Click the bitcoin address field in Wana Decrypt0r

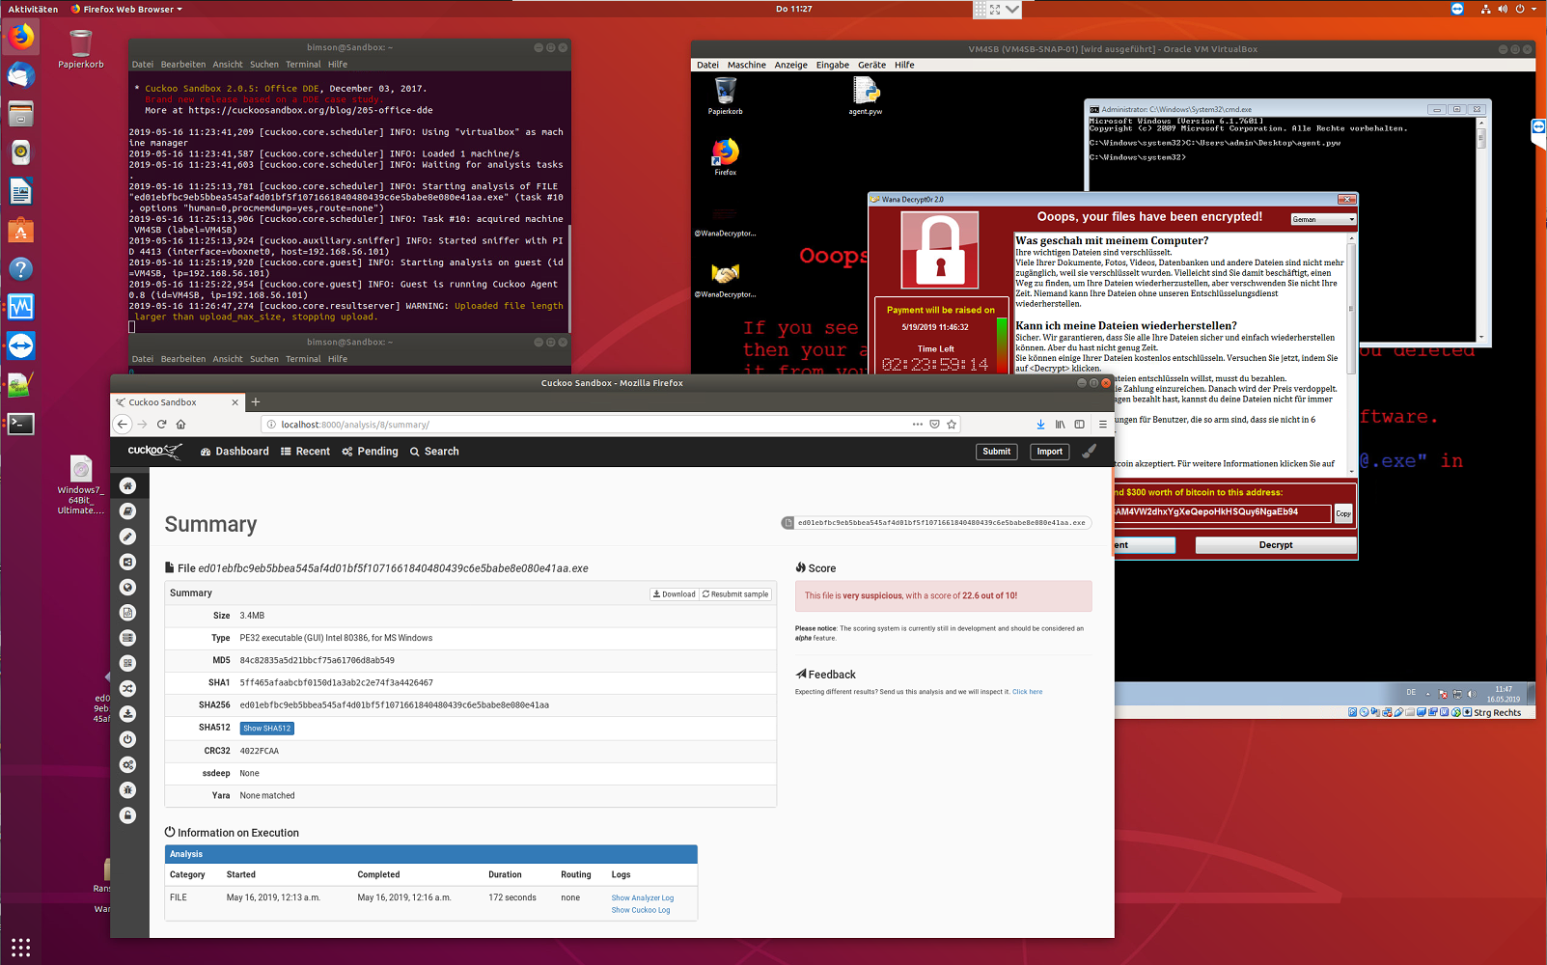[x=1223, y=512]
